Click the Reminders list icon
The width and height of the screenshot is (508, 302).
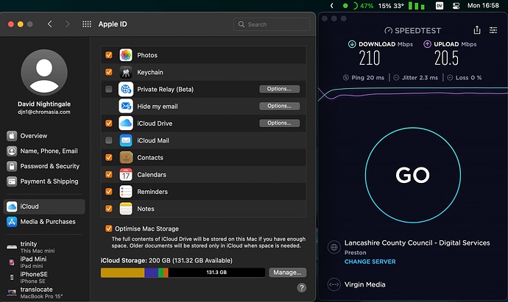(x=126, y=192)
